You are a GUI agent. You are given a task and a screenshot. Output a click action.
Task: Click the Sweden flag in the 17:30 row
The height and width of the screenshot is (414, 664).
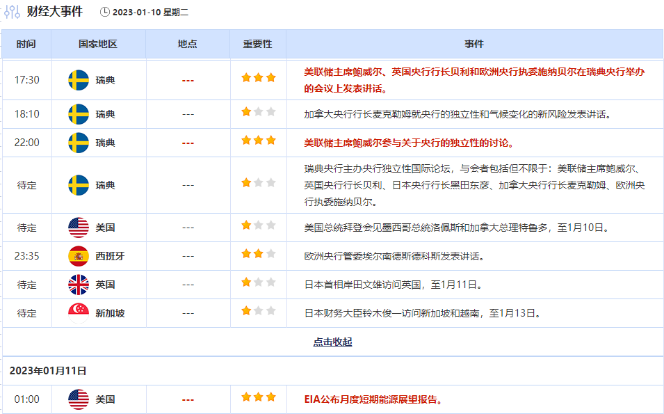point(79,80)
